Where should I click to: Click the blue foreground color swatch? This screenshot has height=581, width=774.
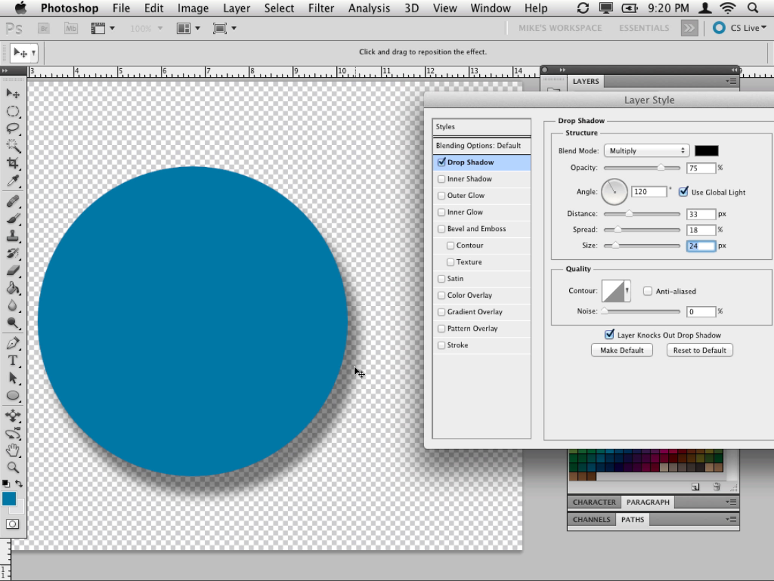[x=8, y=498]
